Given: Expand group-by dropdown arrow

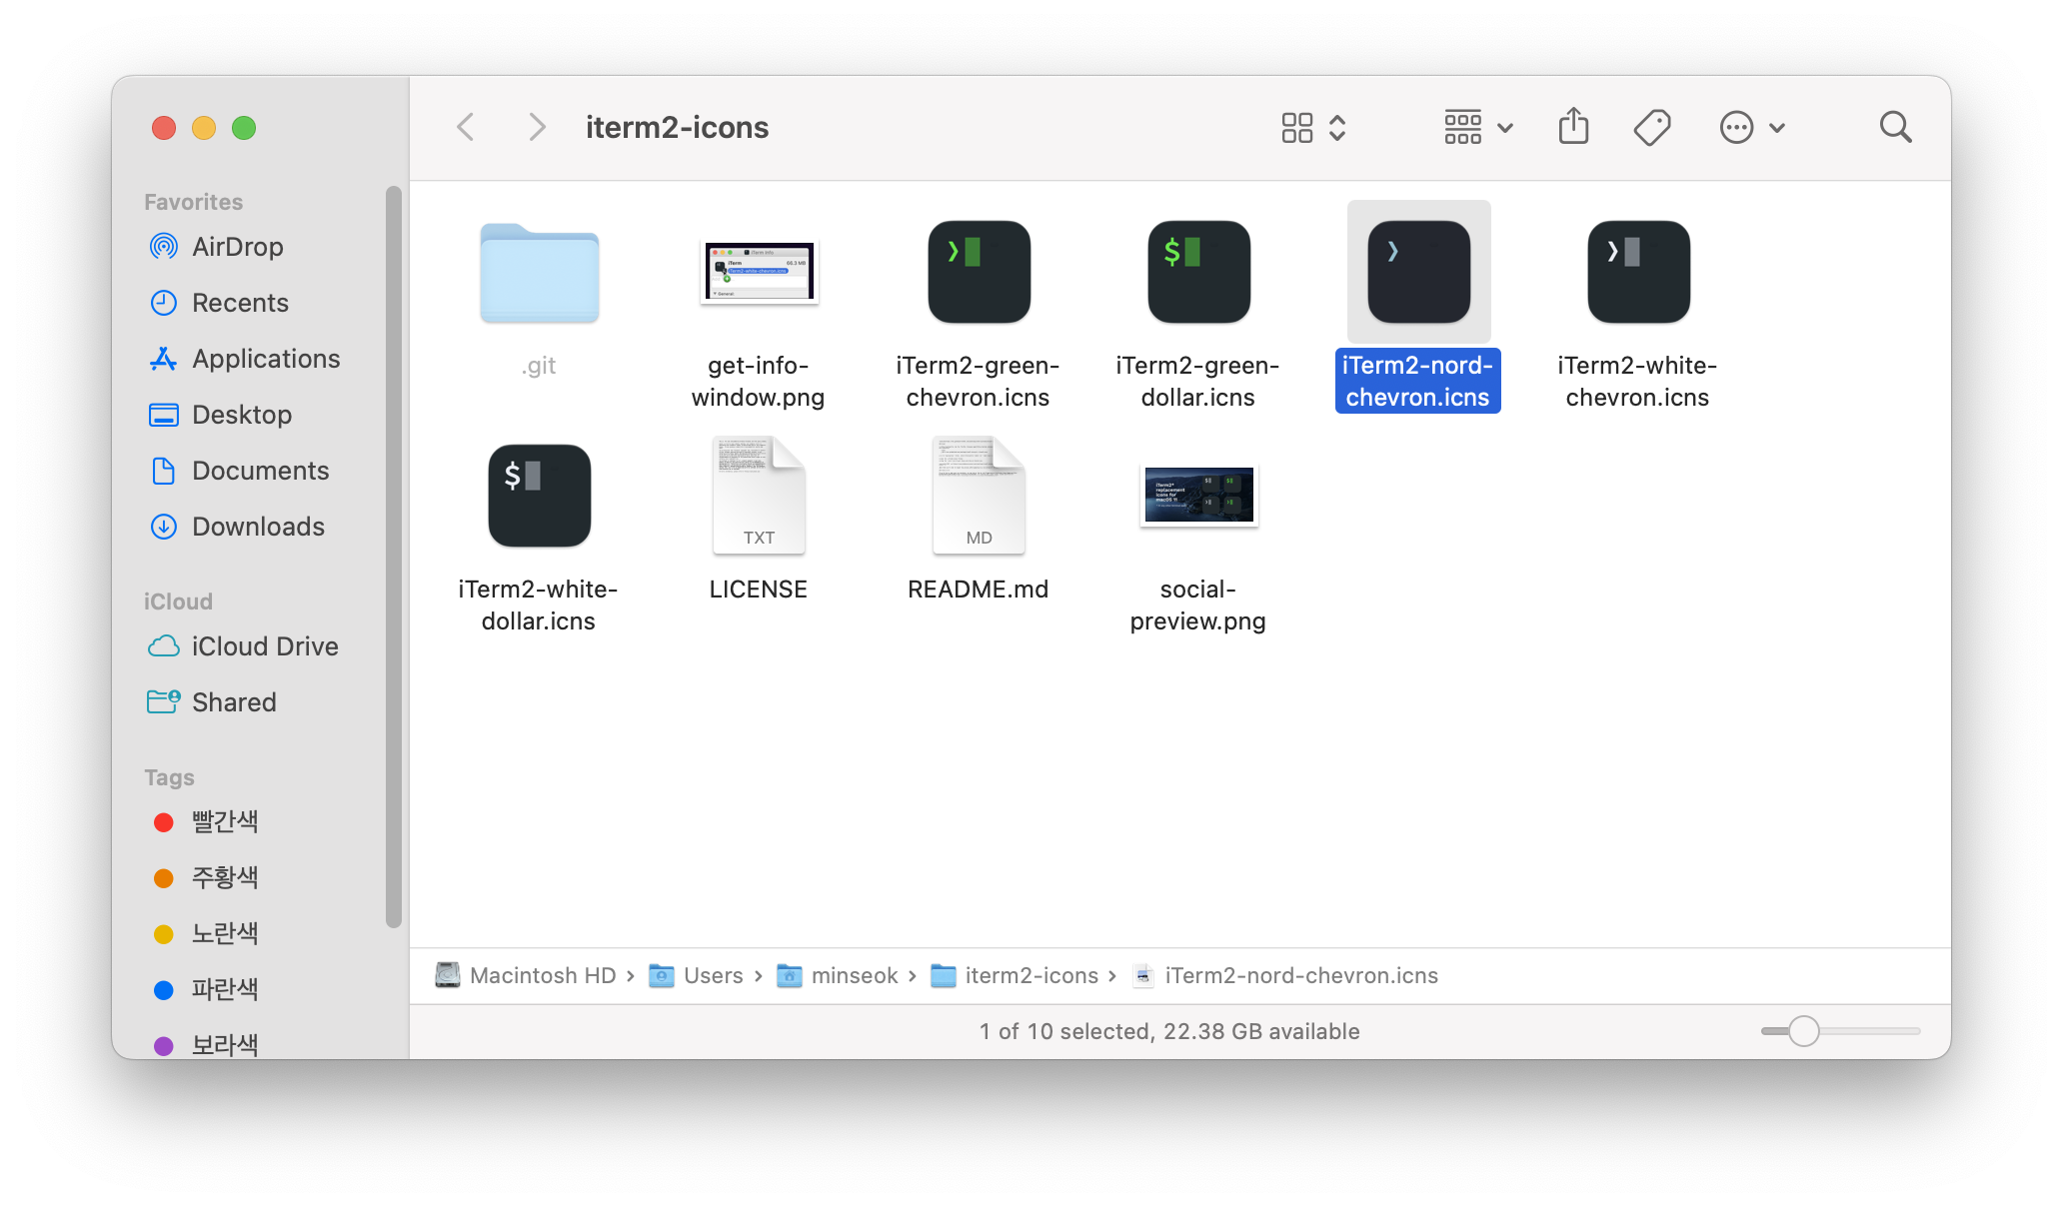Looking at the screenshot, I should [1505, 128].
